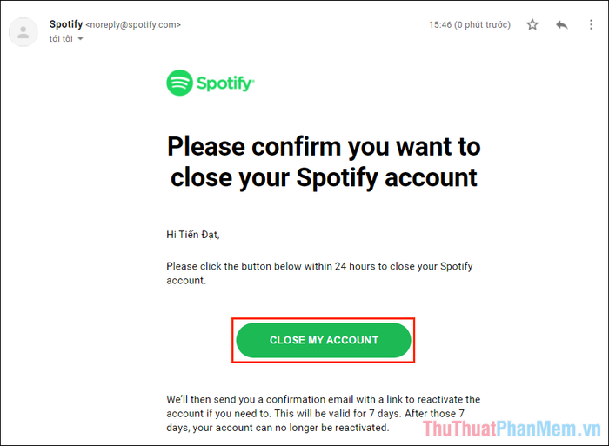This screenshot has height=446, width=609.
Task: Expand recipient details arrow beside 'tới tôi'
Action: tap(80, 39)
